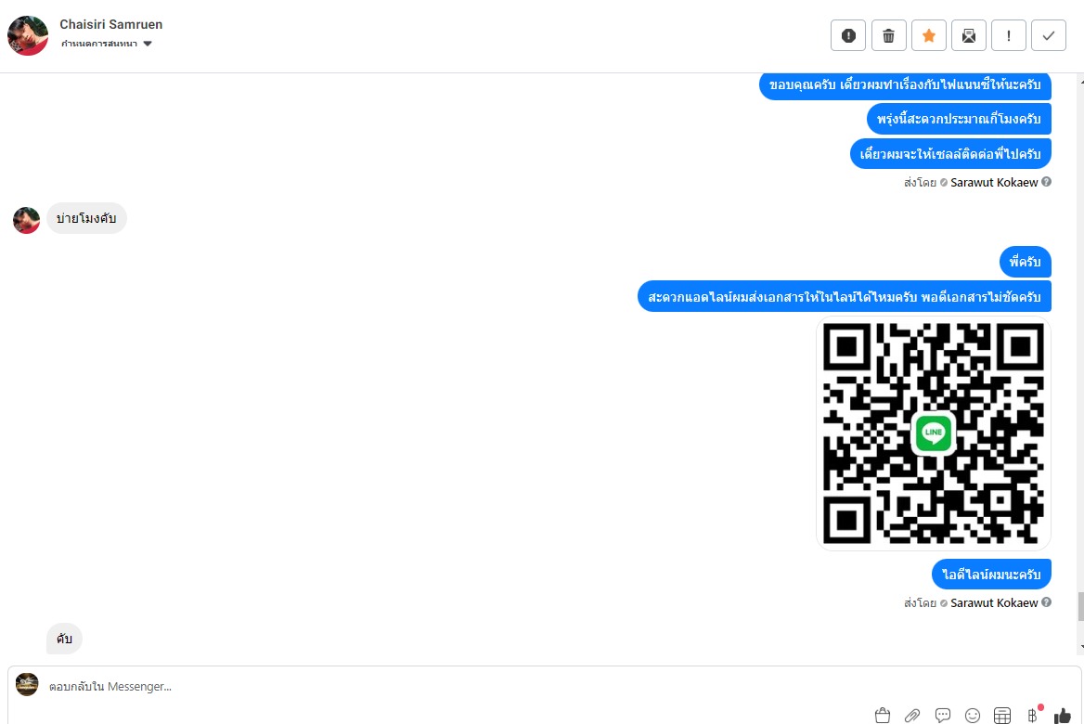The image size is (1084, 724).
Task: Mark conversation as unread envelope icon
Action: pos(969,35)
